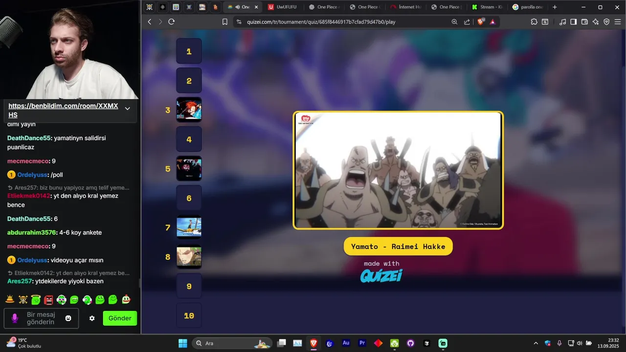
Task: Open the Windows Start menu
Action: click(182, 343)
